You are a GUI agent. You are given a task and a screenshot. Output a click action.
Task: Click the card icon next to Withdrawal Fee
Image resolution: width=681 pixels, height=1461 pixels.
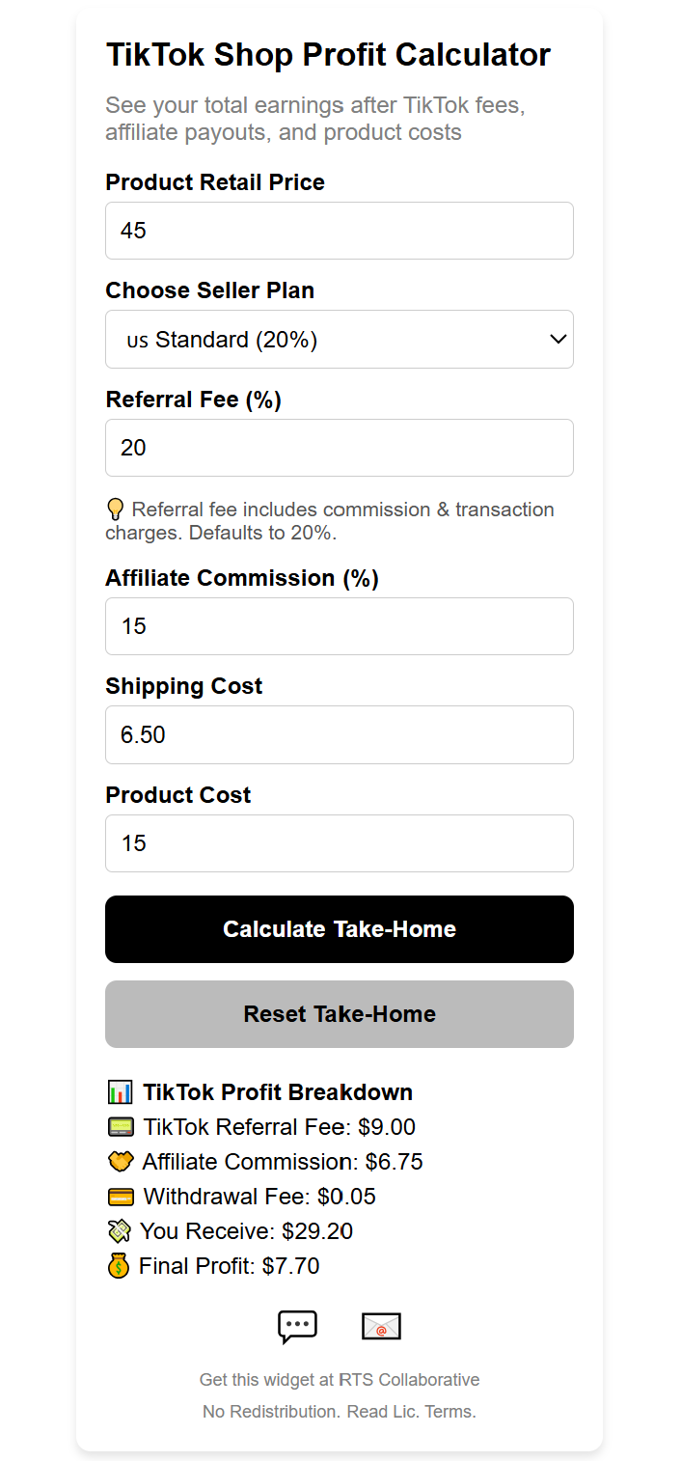tap(120, 1196)
